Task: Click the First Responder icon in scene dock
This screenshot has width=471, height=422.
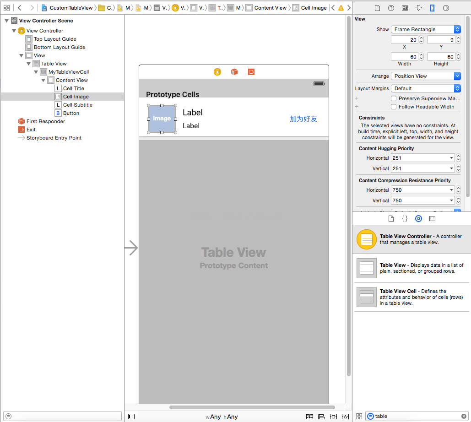Action: click(234, 72)
